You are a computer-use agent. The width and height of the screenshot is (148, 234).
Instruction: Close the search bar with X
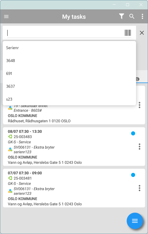coord(142,33)
